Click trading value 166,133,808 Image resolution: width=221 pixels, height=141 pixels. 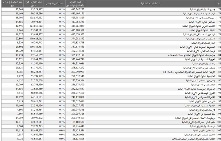coord(78,139)
